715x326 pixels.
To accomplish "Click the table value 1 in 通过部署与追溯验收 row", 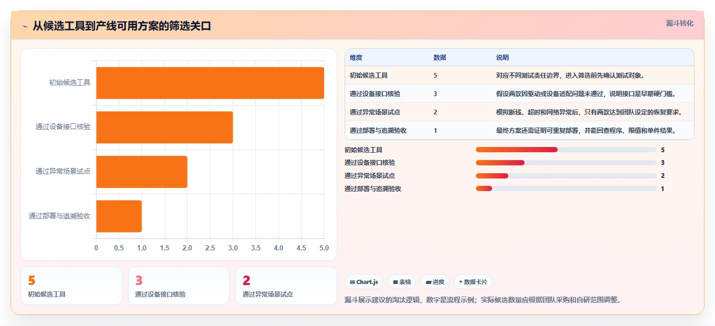I will pyautogui.click(x=435, y=131).
